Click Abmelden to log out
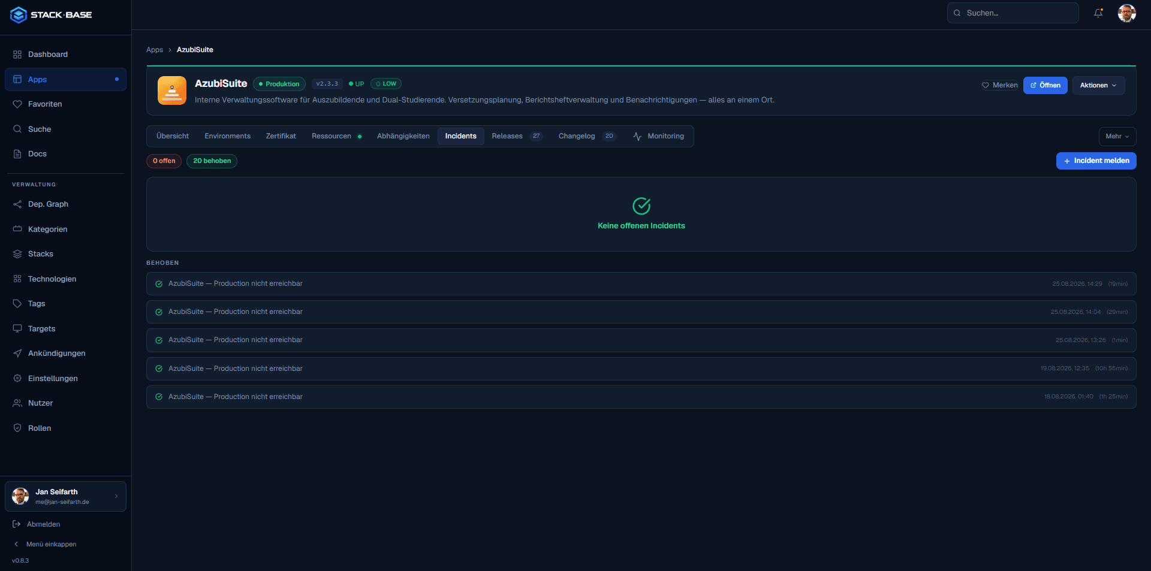The width and height of the screenshot is (1151, 571). point(37,524)
